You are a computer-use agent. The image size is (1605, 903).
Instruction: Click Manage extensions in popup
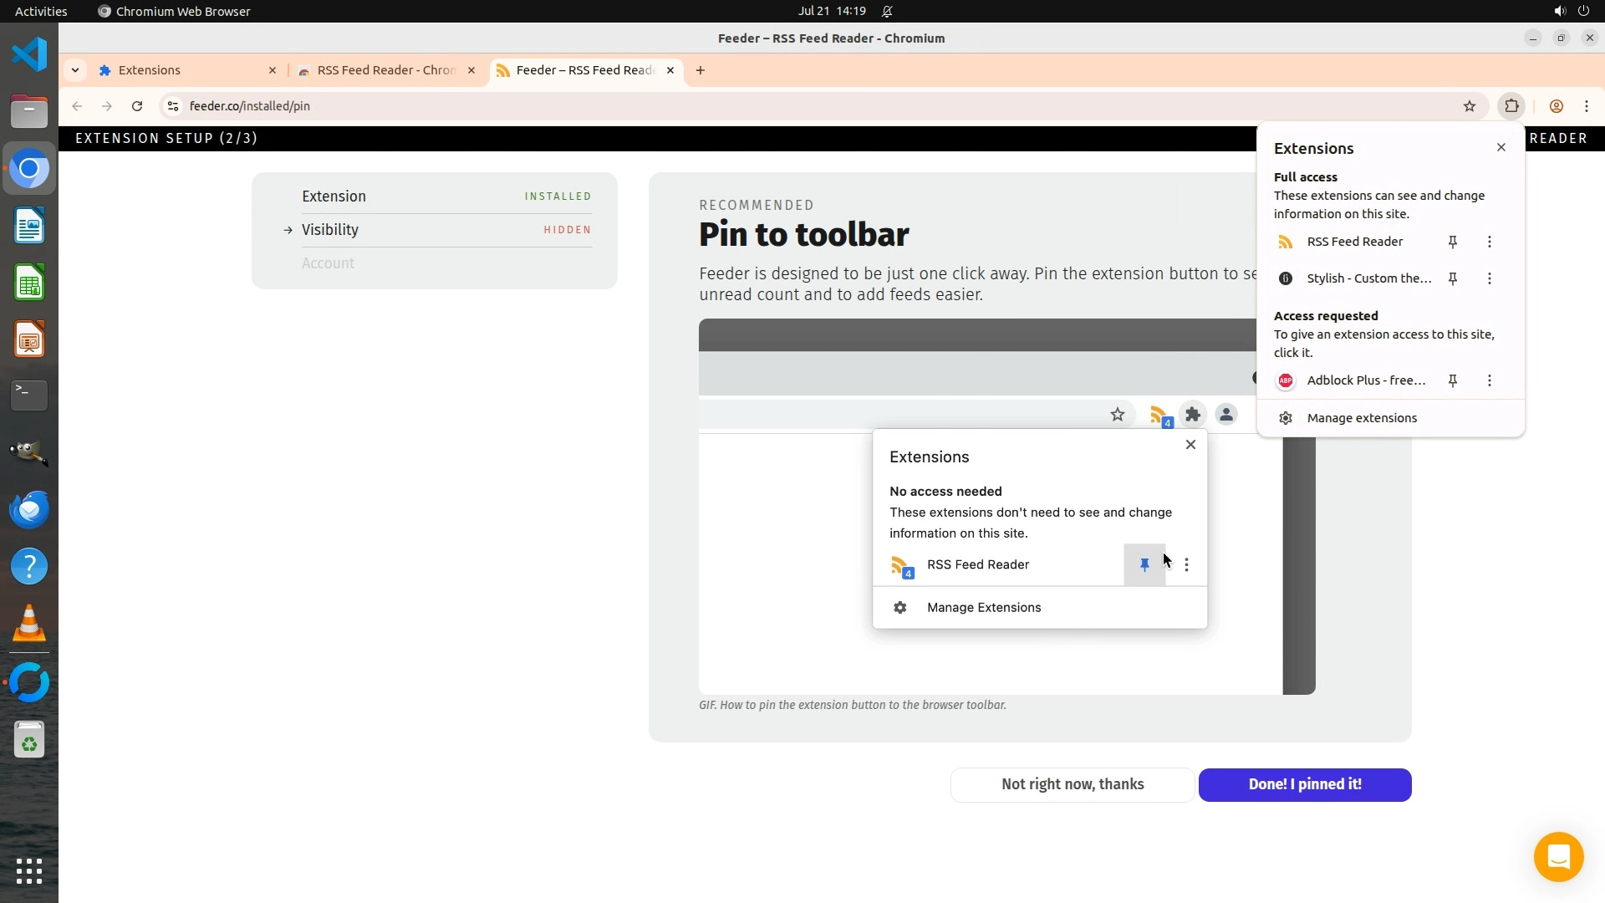pyautogui.click(x=1362, y=418)
